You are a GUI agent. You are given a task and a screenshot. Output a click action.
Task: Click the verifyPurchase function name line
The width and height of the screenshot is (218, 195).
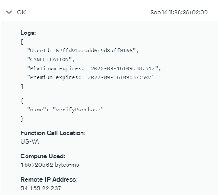coord(65,110)
